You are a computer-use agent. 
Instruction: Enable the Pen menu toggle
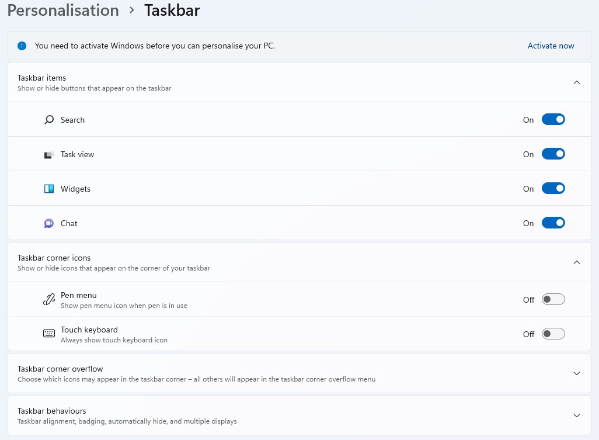click(x=553, y=300)
